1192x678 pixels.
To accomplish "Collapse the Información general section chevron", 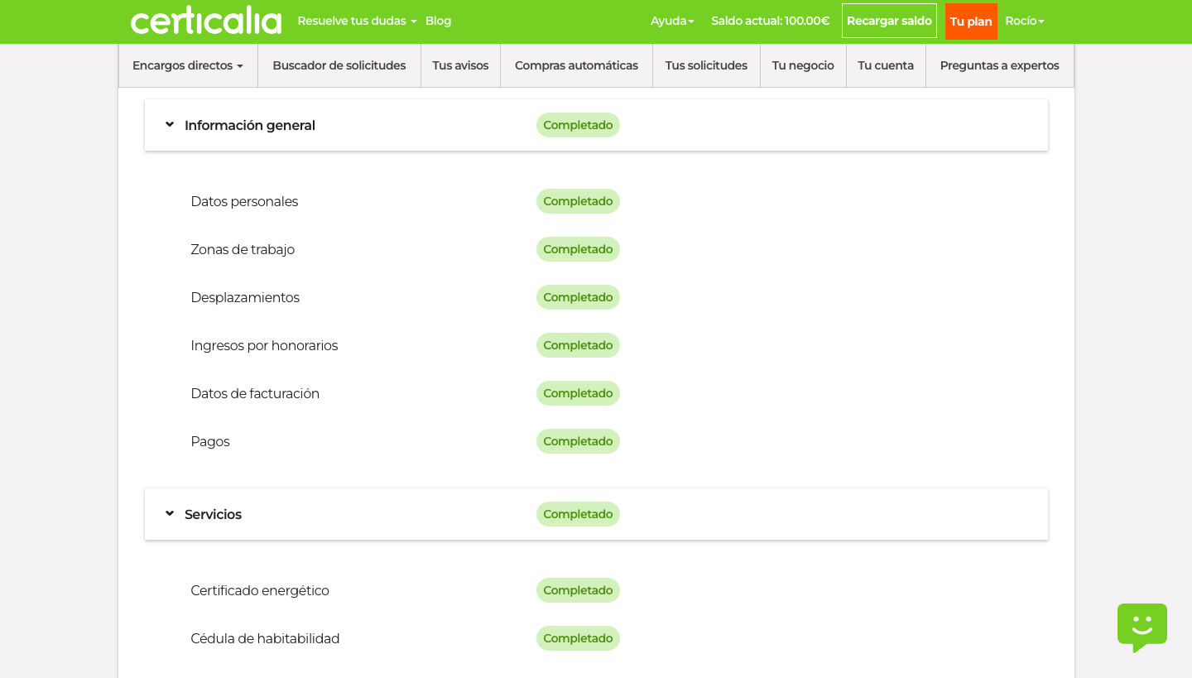I will click(170, 125).
